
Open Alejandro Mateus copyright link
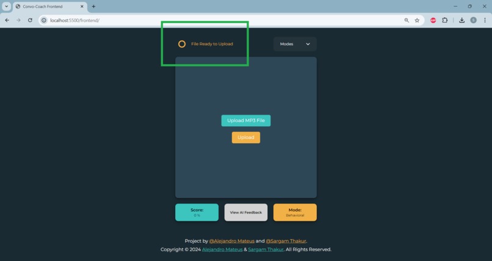coord(222,249)
